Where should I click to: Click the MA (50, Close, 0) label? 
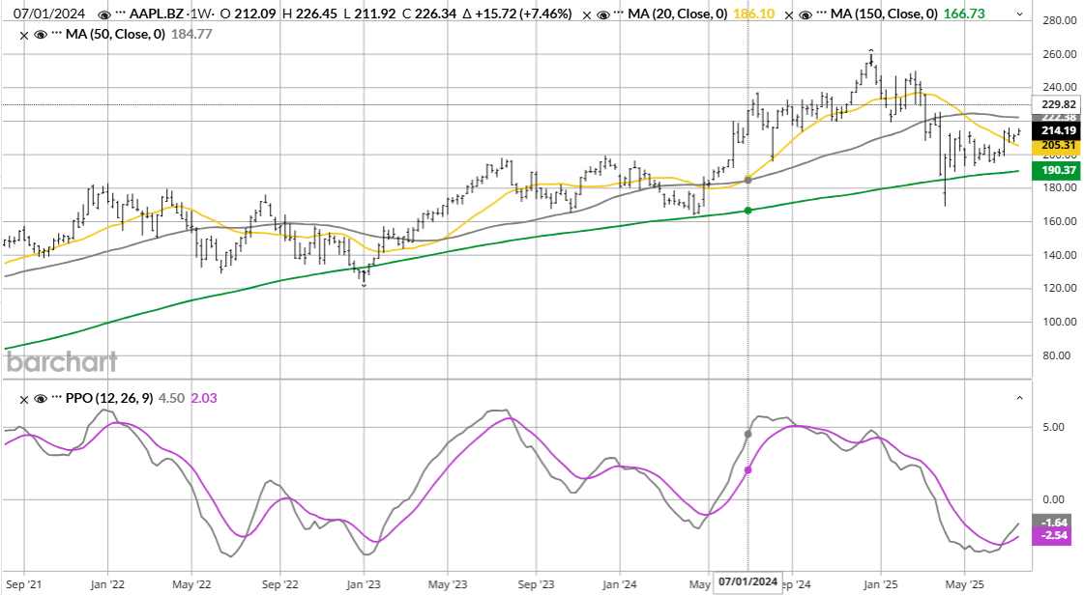pos(115,34)
